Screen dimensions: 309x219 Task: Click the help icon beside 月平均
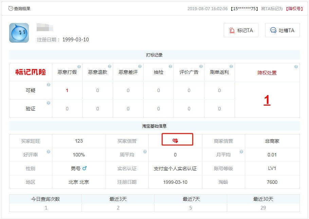tap(241, 152)
